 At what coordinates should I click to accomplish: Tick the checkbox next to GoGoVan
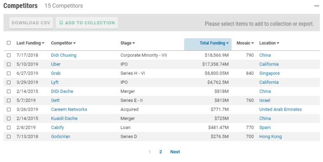(9, 136)
